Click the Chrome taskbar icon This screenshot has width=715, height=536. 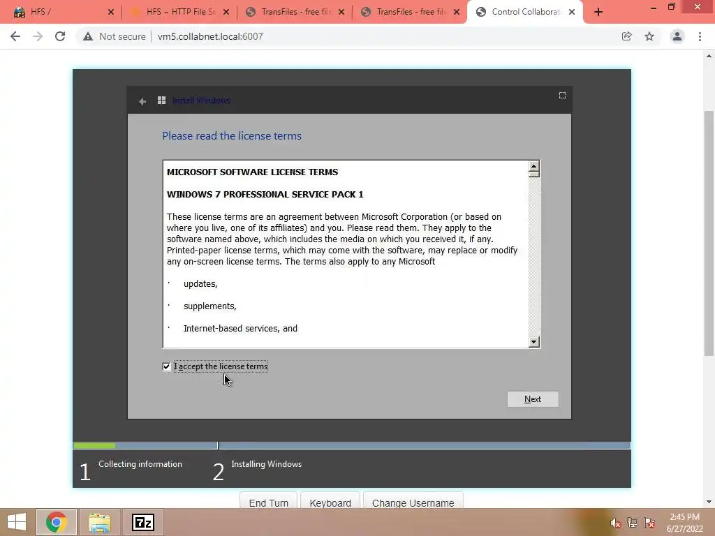click(x=57, y=522)
